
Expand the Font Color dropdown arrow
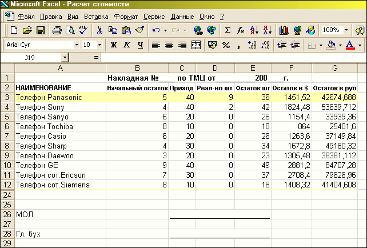(x=360, y=45)
